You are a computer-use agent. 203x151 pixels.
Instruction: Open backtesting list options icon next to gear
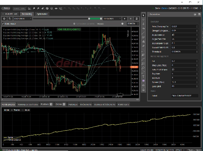pos(10,19)
